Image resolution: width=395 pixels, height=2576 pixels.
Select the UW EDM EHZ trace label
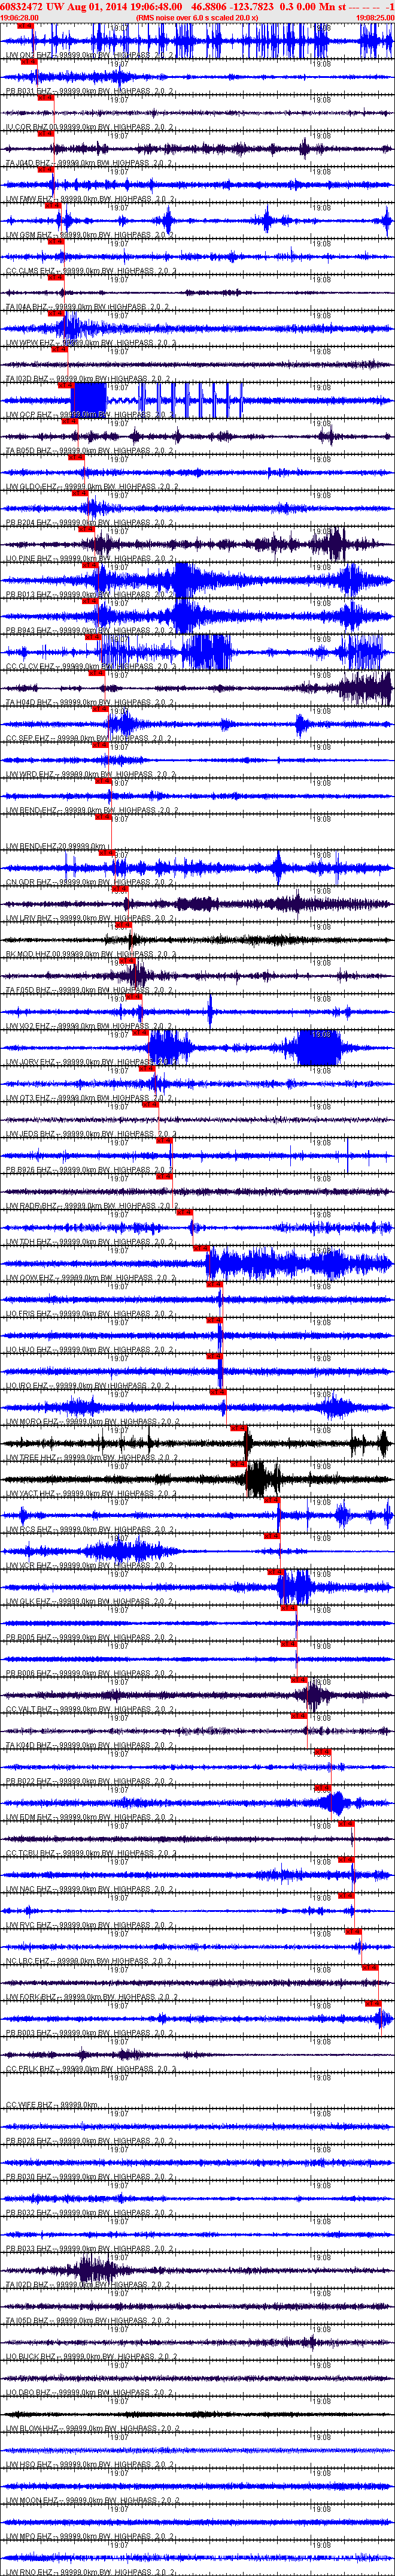point(91,1819)
